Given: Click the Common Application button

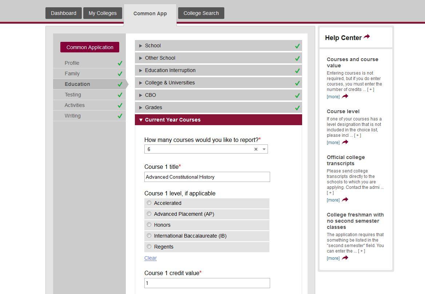Looking at the screenshot, I should [89, 47].
